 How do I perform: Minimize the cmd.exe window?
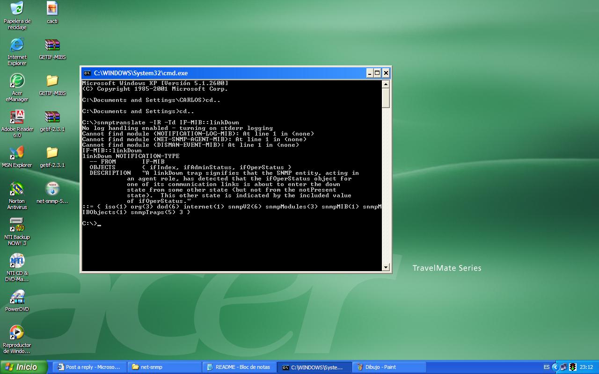pos(369,73)
